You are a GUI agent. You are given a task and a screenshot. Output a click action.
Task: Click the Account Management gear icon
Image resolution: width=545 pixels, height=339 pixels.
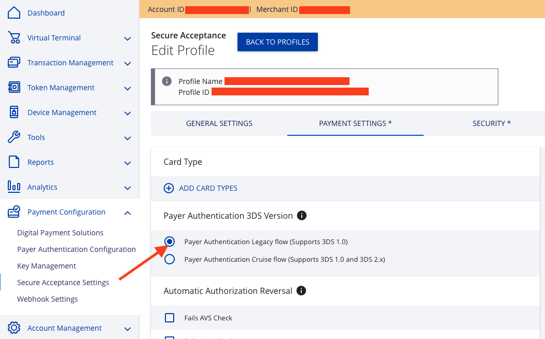(x=14, y=328)
